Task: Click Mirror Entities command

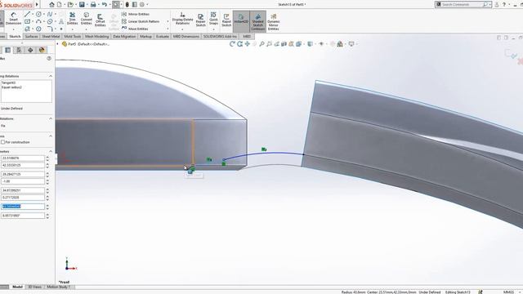Action: pyautogui.click(x=136, y=14)
